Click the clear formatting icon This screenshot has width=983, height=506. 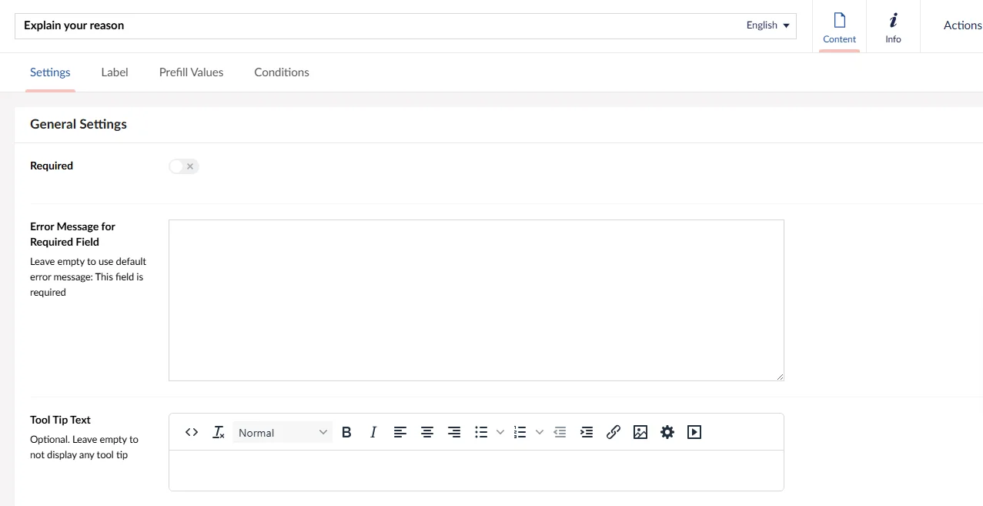[219, 432]
